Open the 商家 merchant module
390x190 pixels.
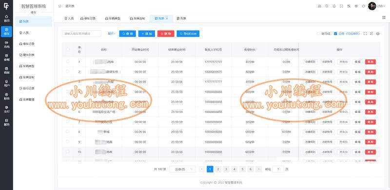6,70
